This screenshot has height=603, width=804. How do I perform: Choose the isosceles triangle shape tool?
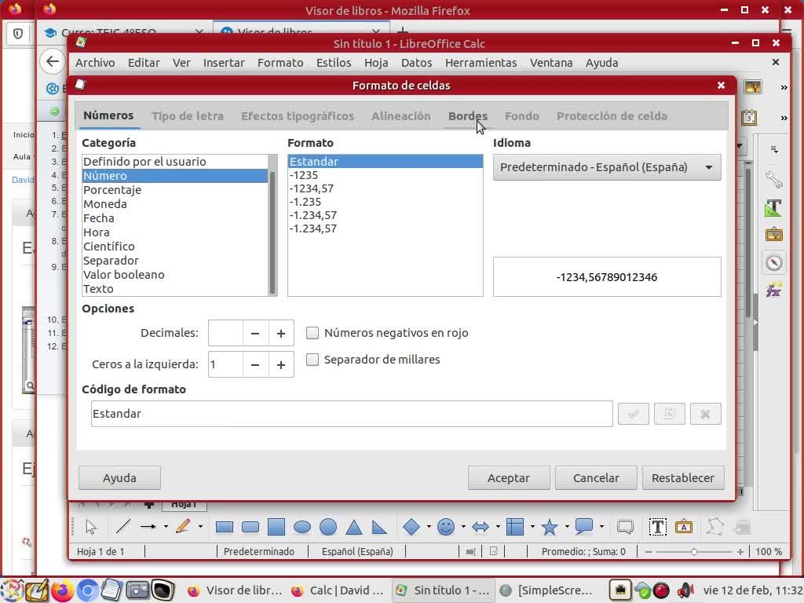click(x=354, y=527)
